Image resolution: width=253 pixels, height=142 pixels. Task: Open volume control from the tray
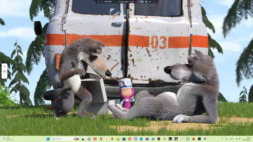(x=239, y=139)
